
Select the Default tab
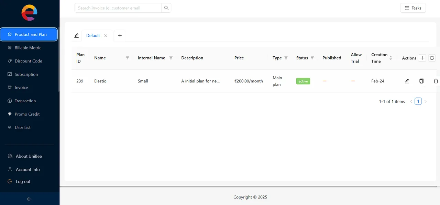click(x=93, y=36)
